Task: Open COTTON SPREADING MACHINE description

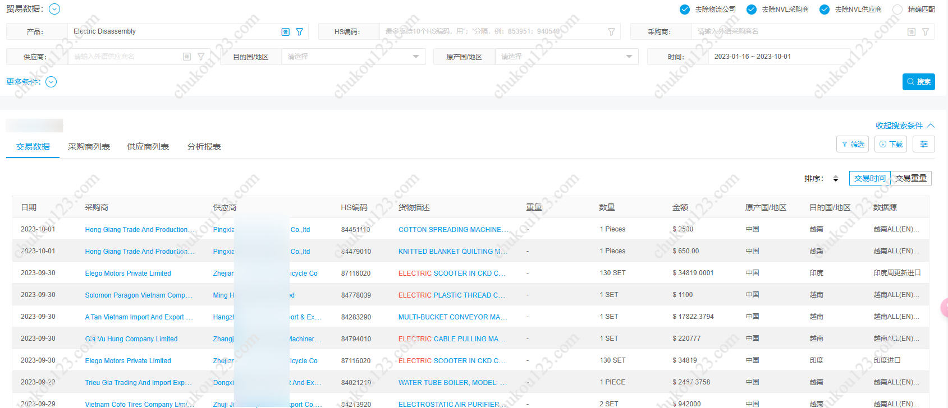Action: [454, 230]
